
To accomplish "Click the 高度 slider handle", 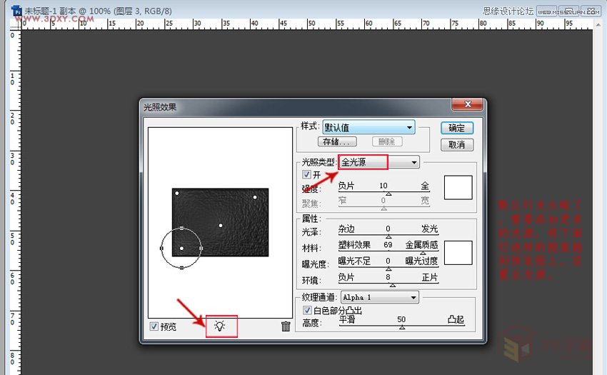I will (402, 327).
